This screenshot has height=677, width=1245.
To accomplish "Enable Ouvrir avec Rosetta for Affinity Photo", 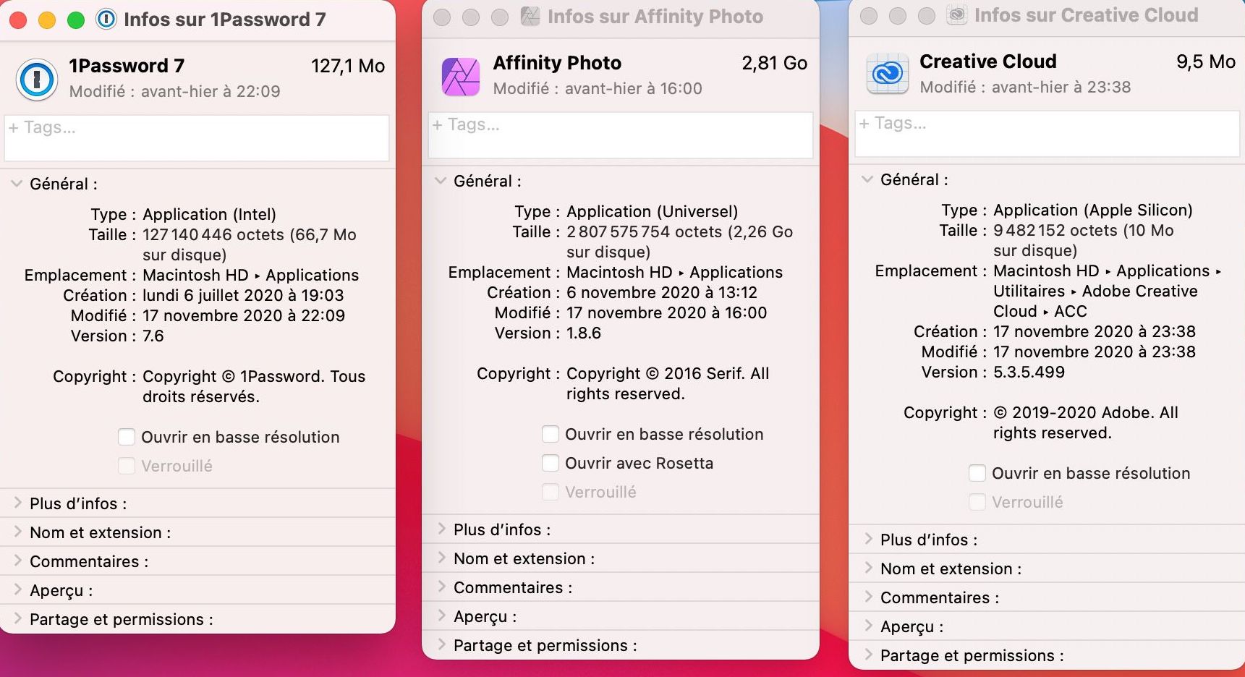I will point(551,463).
